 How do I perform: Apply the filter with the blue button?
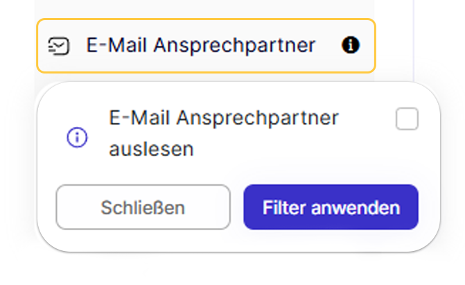point(331,207)
